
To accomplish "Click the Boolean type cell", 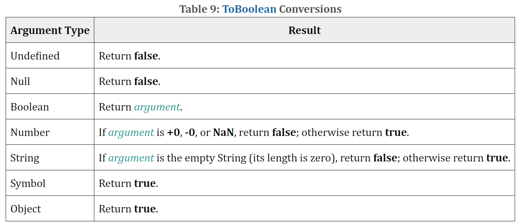I will [x=50, y=107].
